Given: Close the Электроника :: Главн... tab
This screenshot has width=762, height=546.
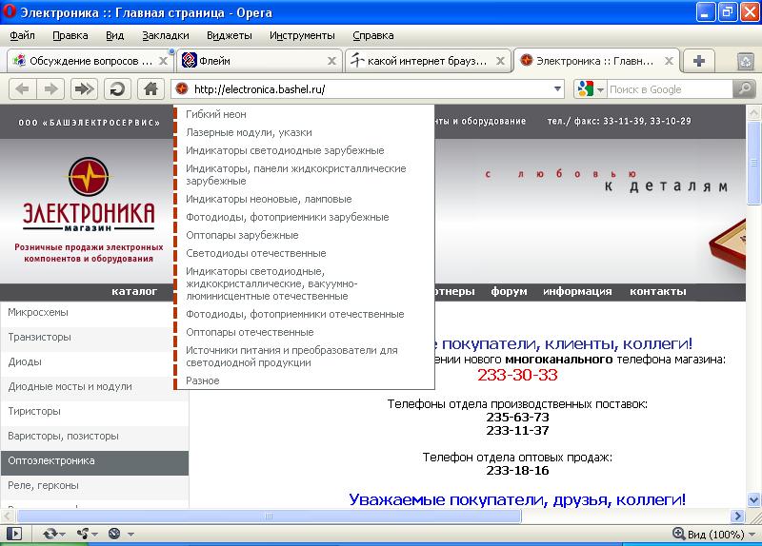Looking at the screenshot, I should tap(670, 61).
